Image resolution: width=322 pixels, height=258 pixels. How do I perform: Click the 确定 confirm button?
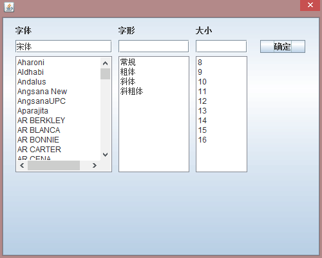pos(283,46)
